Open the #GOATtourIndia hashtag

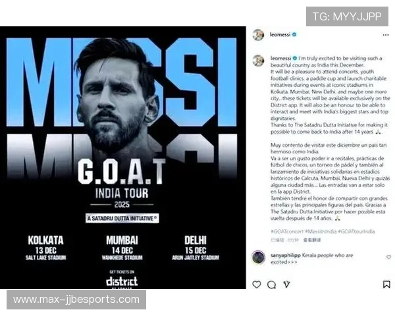pyautogui.click(x=356, y=231)
